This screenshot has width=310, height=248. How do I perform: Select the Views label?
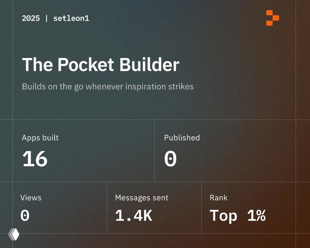[x=31, y=197]
